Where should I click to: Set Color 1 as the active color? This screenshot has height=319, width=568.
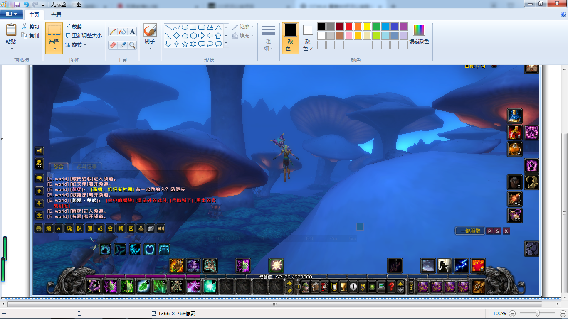pos(291,32)
